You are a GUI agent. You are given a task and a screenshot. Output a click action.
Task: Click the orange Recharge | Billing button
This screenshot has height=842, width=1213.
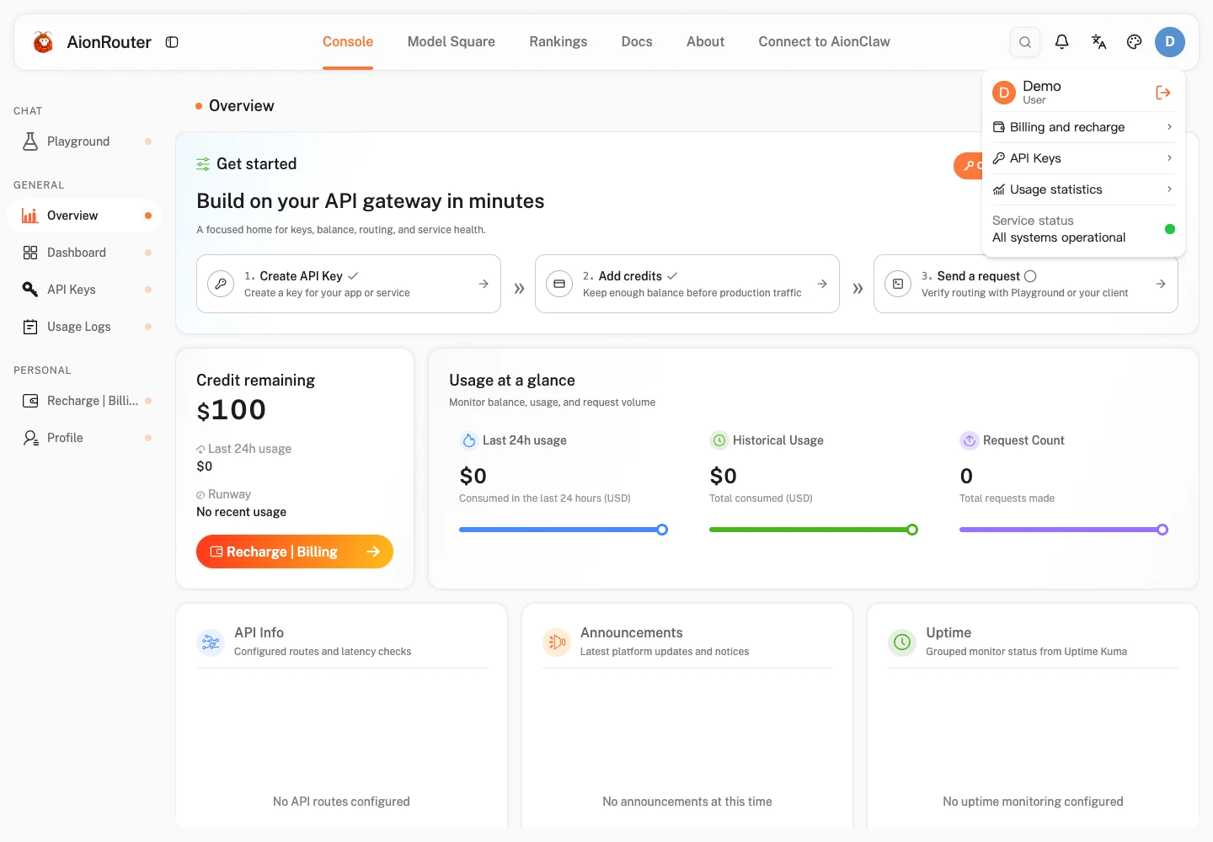point(295,552)
